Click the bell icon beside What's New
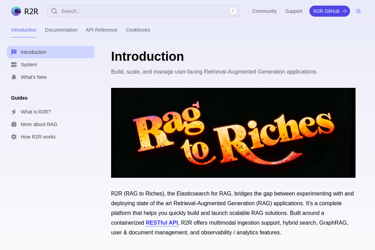 [14, 77]
